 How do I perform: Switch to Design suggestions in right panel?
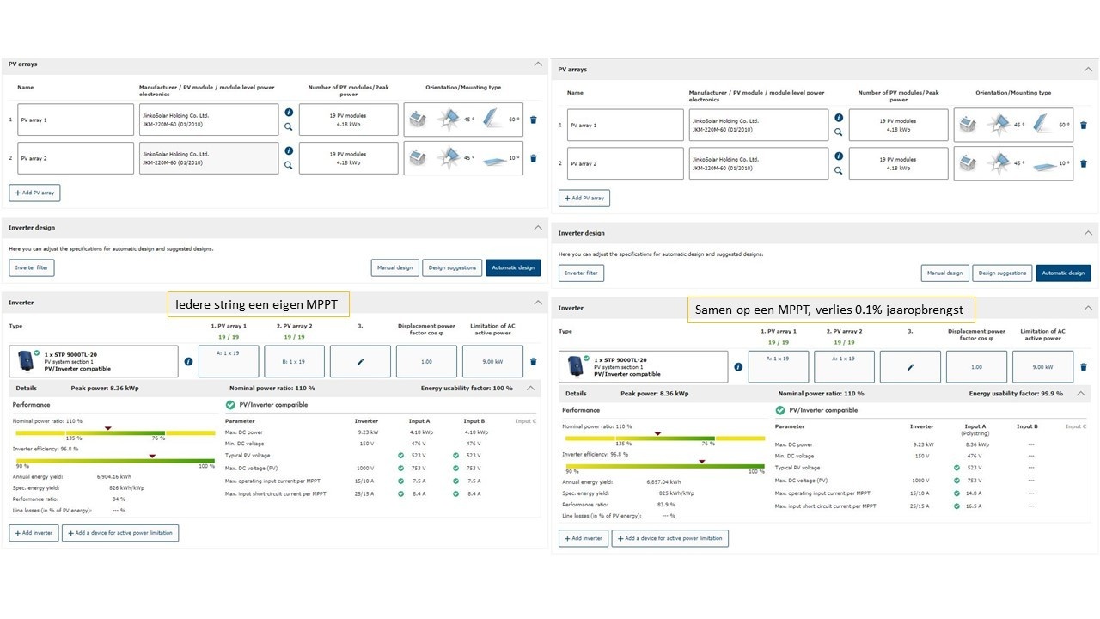pos(1002,273)
